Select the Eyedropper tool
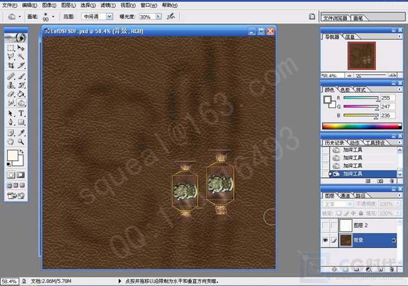Image resolution: width=408 pixels, height=286 pixels. (21, 133)
